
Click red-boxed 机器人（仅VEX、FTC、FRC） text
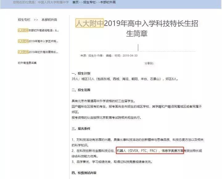(137, 151)
